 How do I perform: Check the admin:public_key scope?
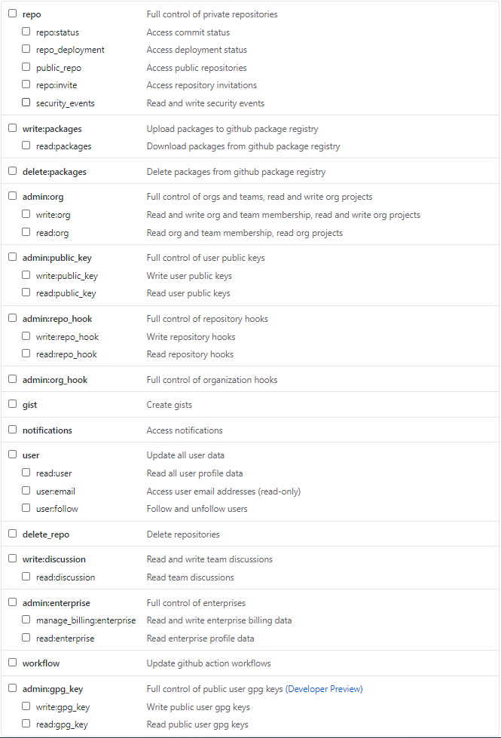click(12, 256)
